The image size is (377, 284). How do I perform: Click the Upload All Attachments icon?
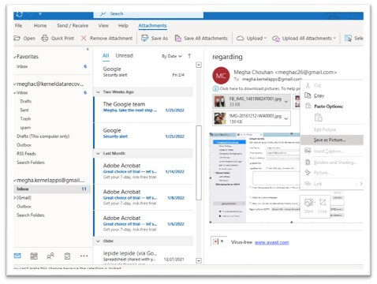pyautogui.click(x=276, y=39)
